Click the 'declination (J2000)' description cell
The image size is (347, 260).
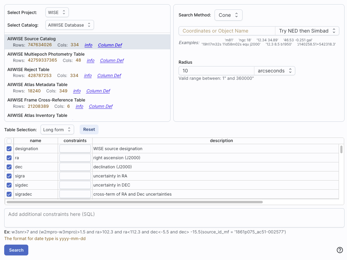216,167
